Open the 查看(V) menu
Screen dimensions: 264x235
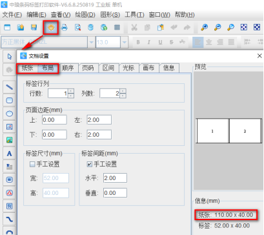(x=61, y=15)
